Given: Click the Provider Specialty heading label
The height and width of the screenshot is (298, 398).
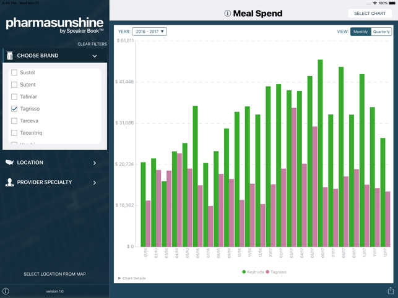Looking at the screenshot, I should coord(45,182).
